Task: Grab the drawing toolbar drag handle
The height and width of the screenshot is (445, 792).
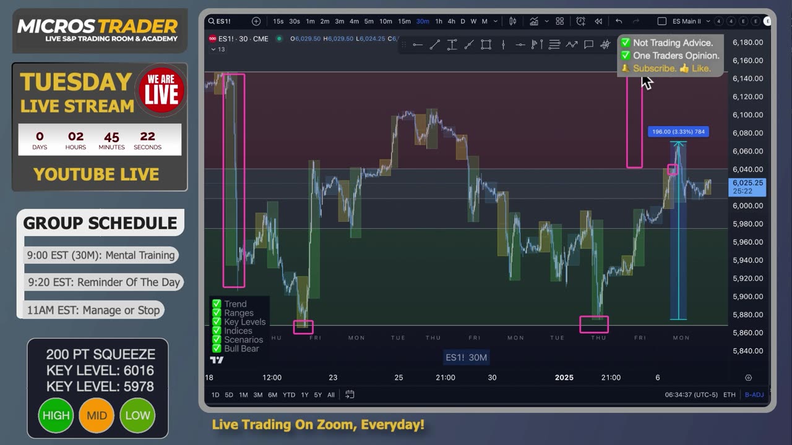Action: tap(404, 44)
